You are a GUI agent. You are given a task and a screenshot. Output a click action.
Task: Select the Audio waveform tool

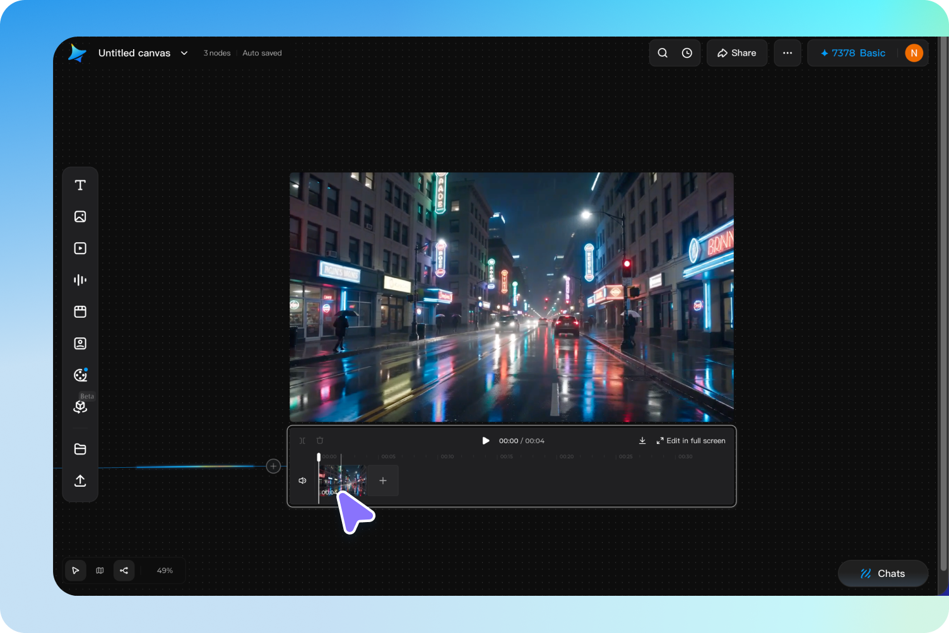click(80, 280)
